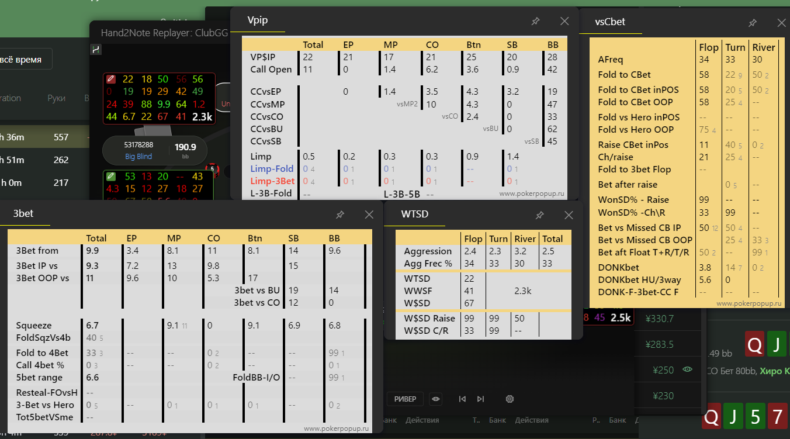Select the WTSD tab
Image resolution: width=790 pixels, height=439 pixels.
(x=415, y=215)
